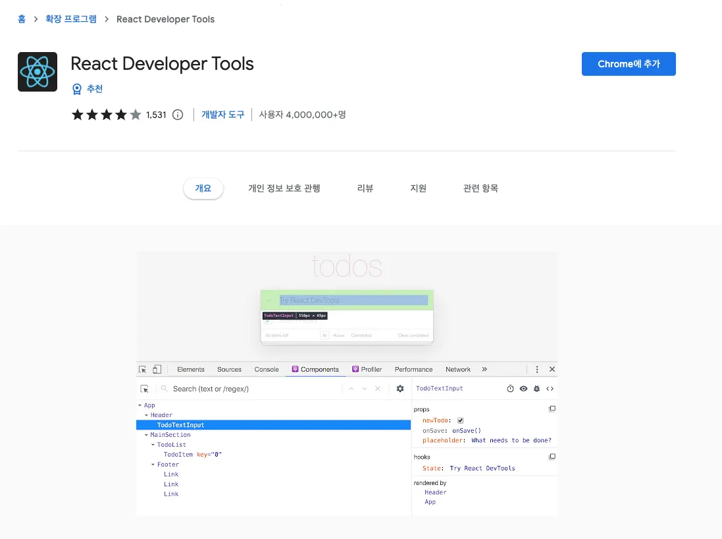Screen dimensions: 722x539
Task: Click the log component bug icon
Action: (x=536, y=389)
